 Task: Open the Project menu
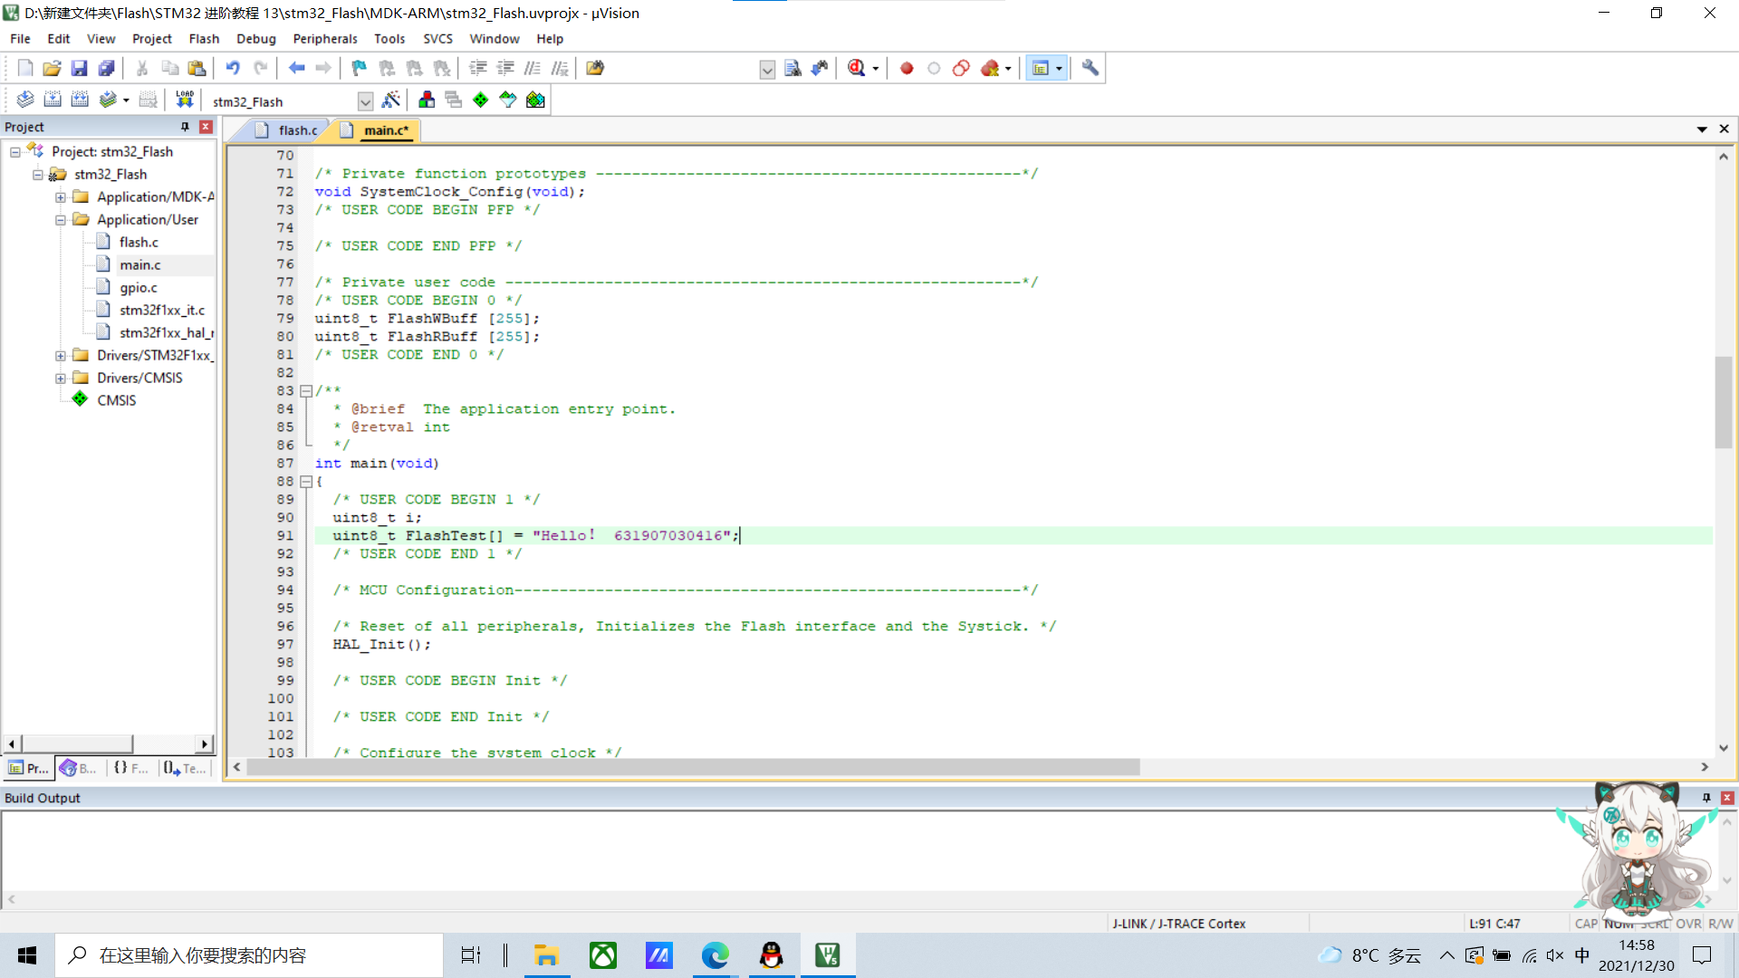(151, 39)
